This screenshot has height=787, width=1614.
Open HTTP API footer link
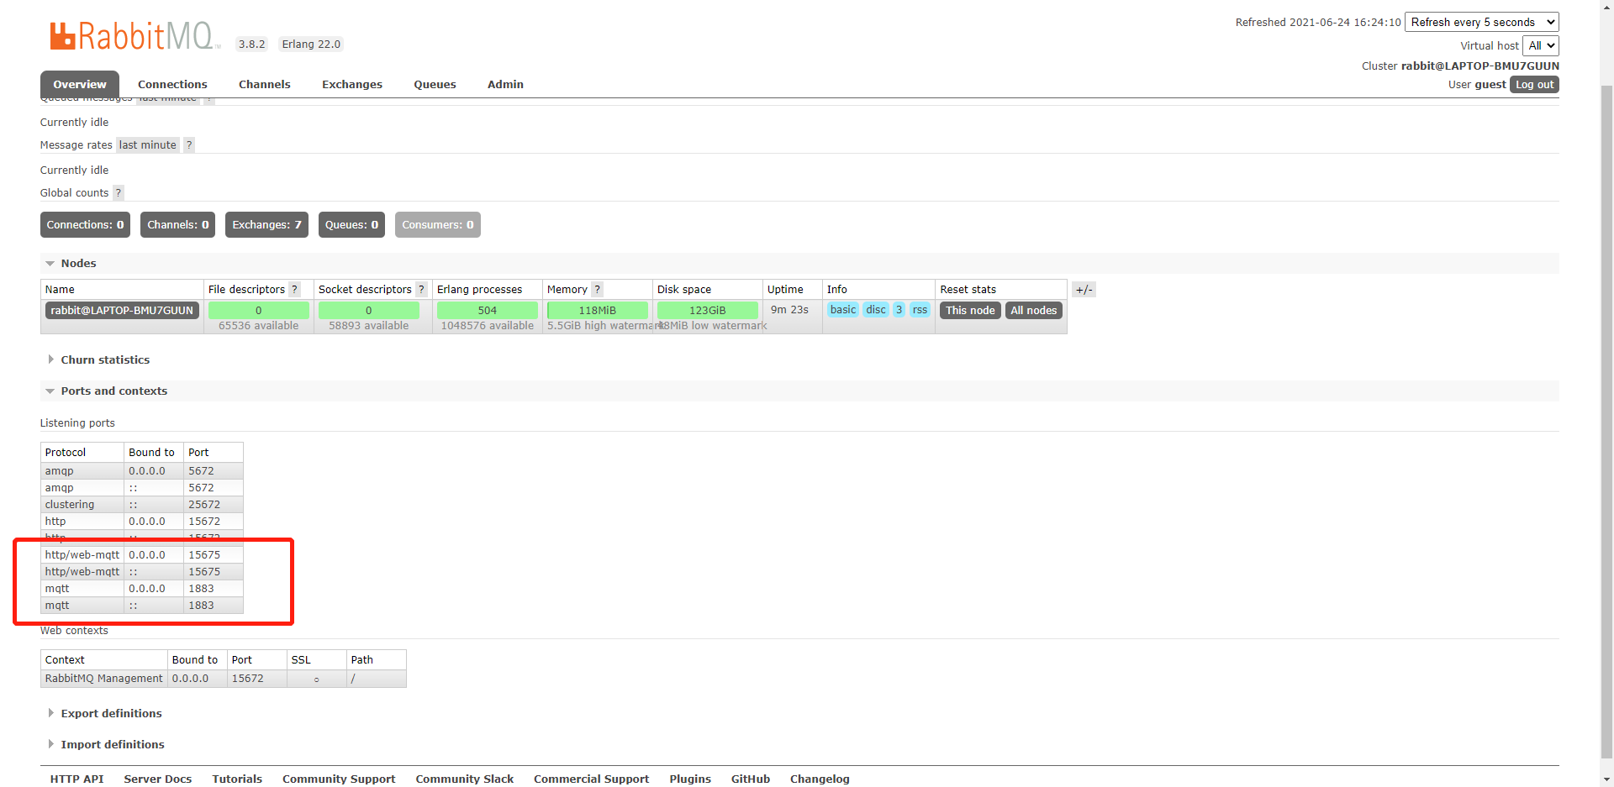pos(76,779)
